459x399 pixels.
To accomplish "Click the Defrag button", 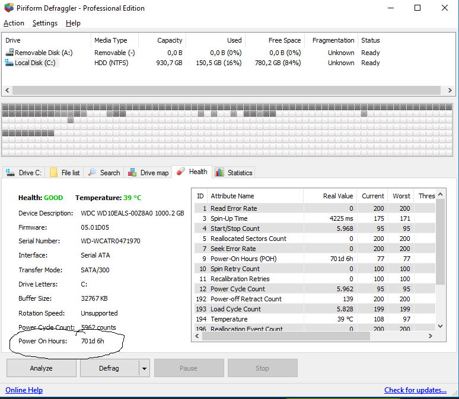I will [x=109, y=368].
